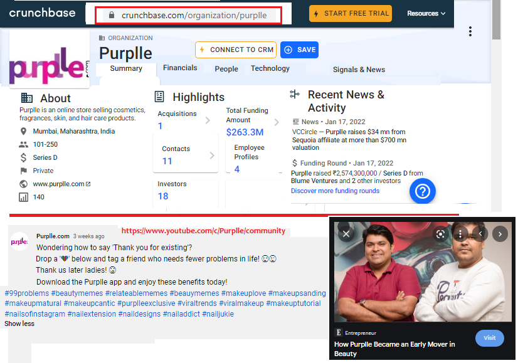Screen dimensions: 518x363
Task: Click Total Funding $263.3M value
Action: pyautogui.click(x=245, y=132)
